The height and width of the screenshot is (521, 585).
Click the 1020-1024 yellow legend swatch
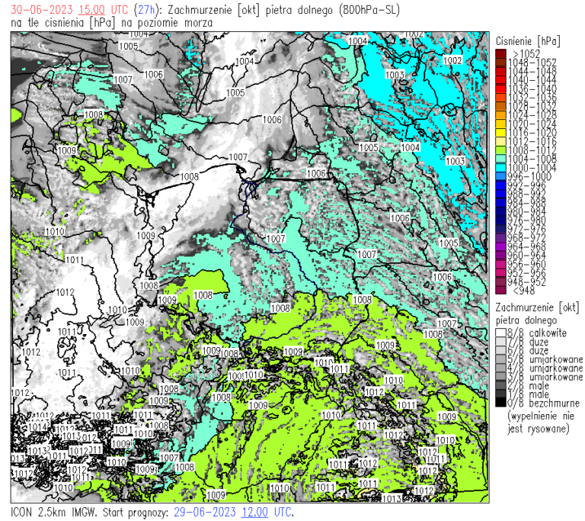499,124
